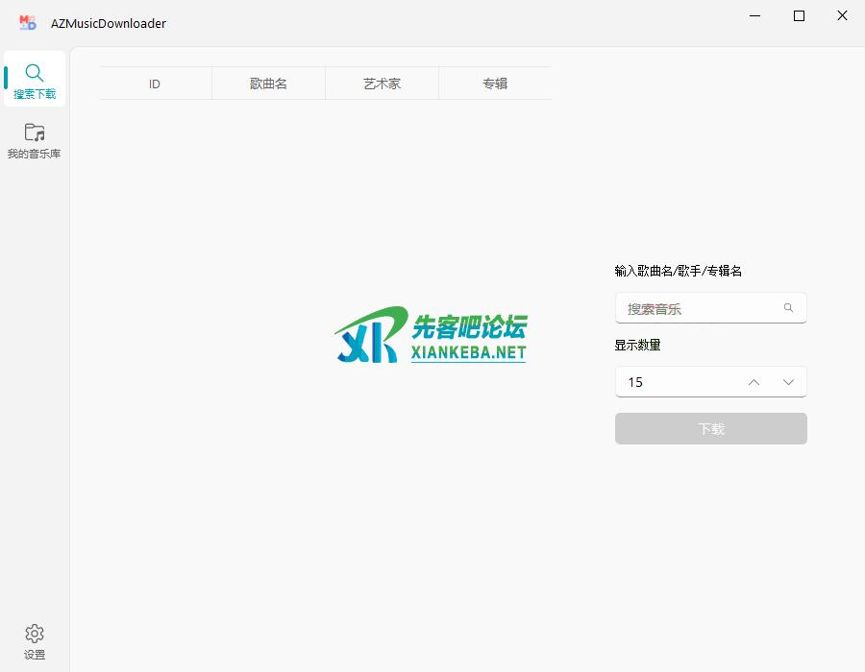Click the magnifier icon in the search box
865x672 pixels.
pyautogui.click(x=788, y=308)
